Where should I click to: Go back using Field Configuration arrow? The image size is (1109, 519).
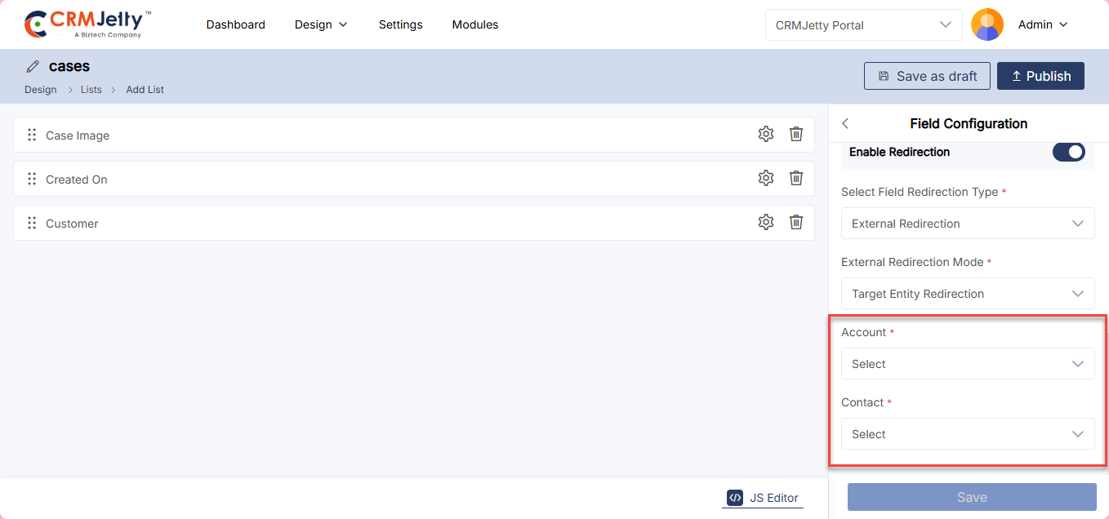(x=845, y=124)
